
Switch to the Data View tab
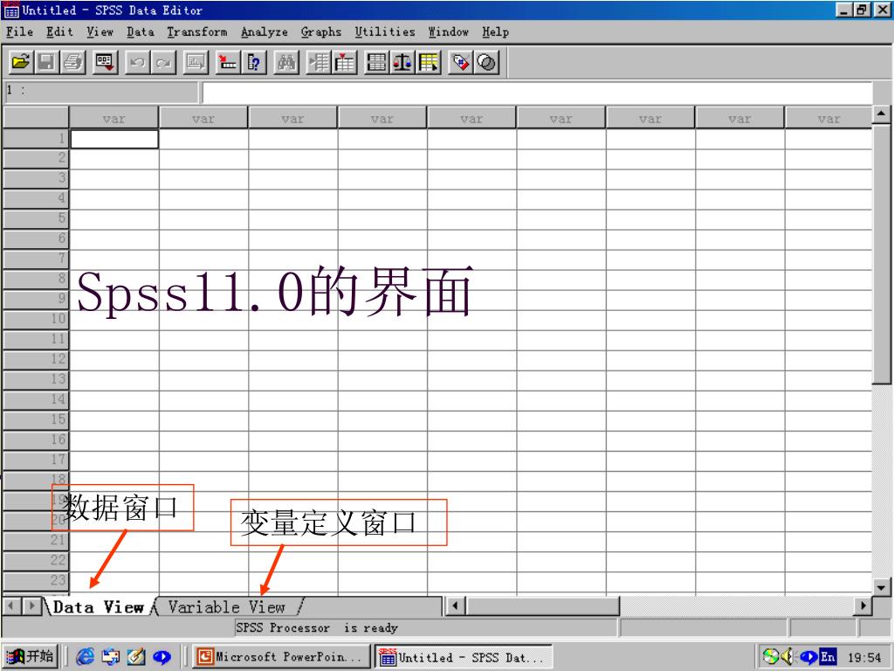[98, 607]
